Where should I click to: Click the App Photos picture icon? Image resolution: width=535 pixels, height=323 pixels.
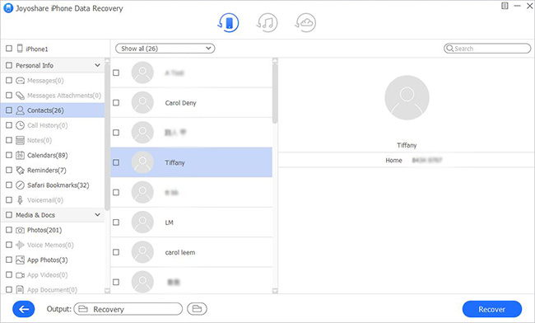click(20, 260)
